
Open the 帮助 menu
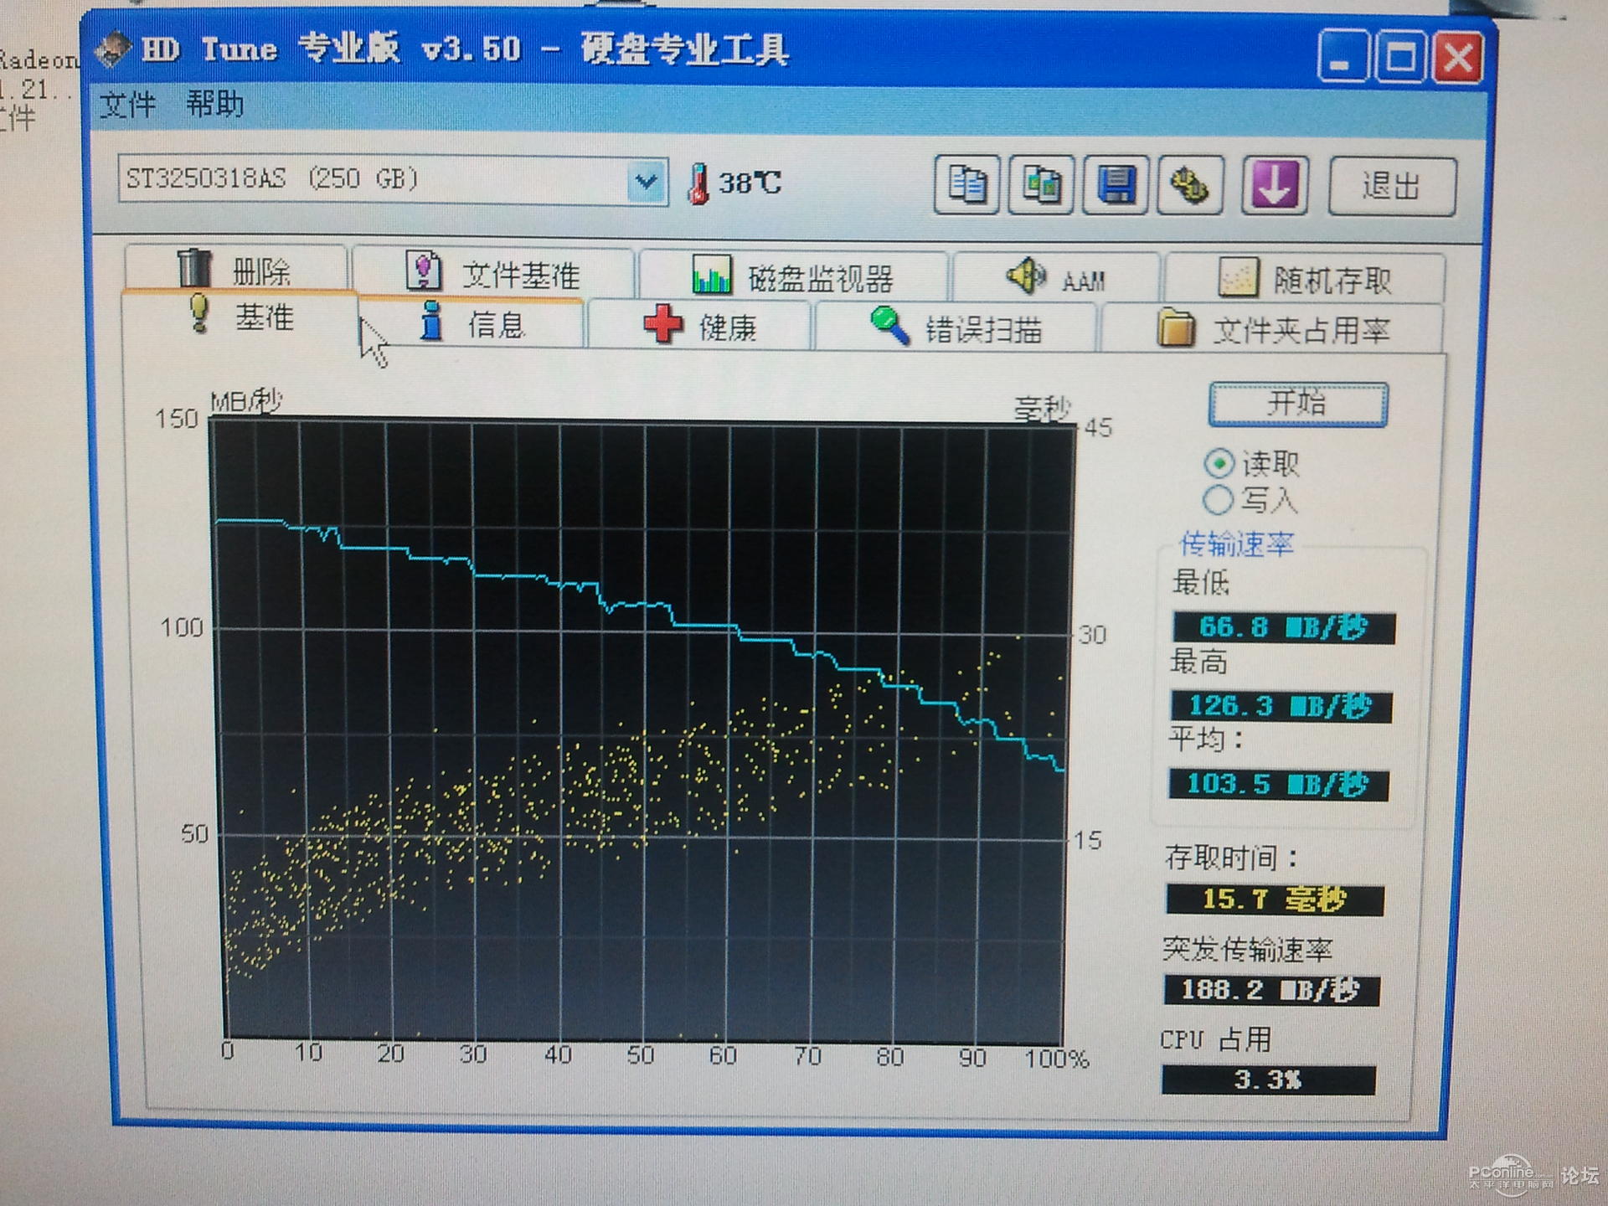coord(214,104)
